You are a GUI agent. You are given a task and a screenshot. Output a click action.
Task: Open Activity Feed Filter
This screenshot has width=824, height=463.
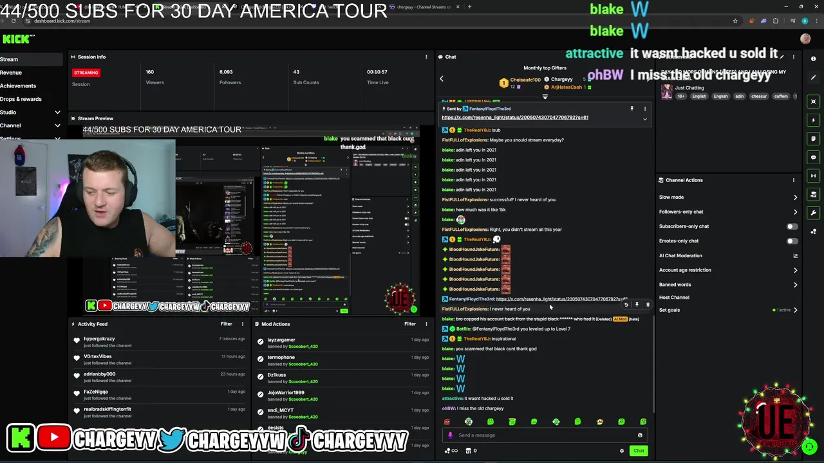[227, 324]
